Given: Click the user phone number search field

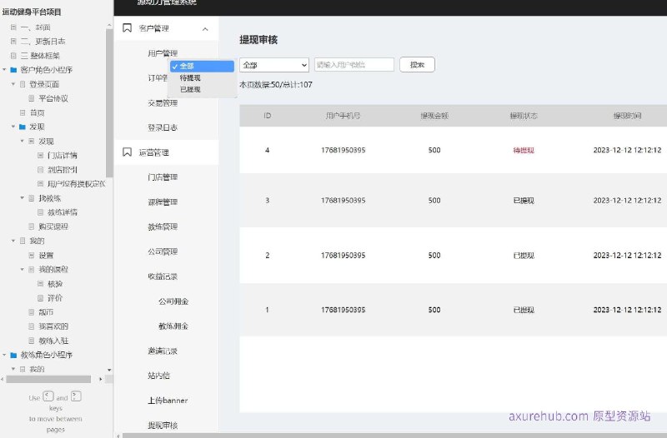Looking at the screenshot, I should click(354, 65).
